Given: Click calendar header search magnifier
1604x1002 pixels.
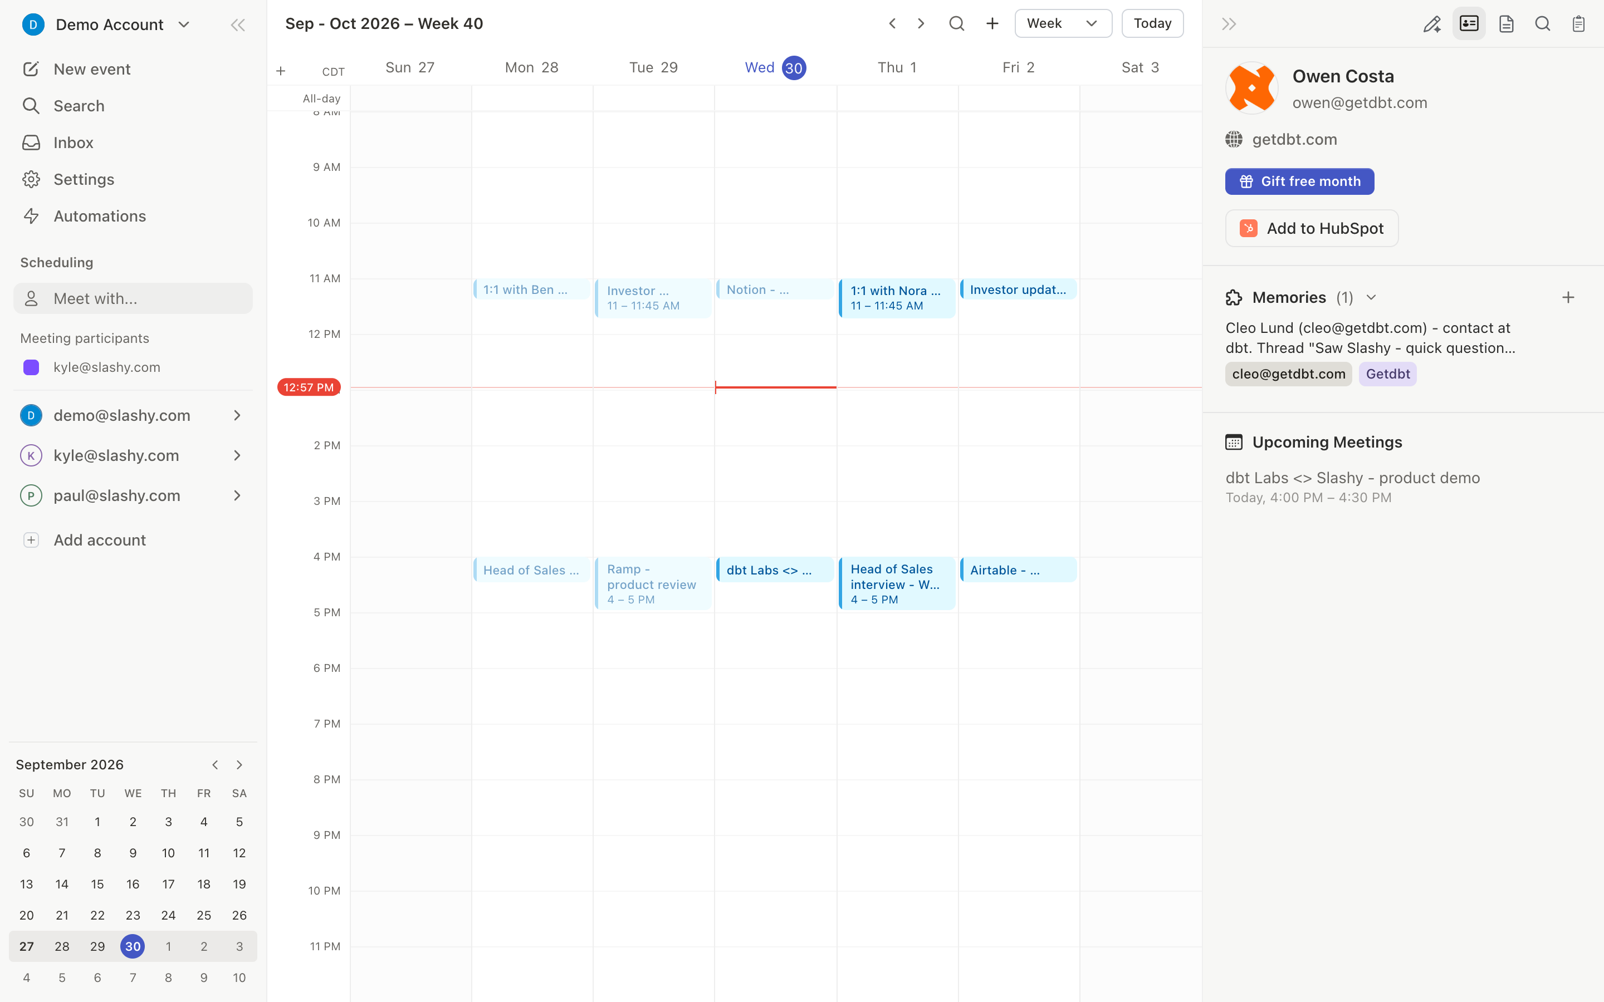Looking at the screenshot, I should pyautogui.click(x=956, y=24).
